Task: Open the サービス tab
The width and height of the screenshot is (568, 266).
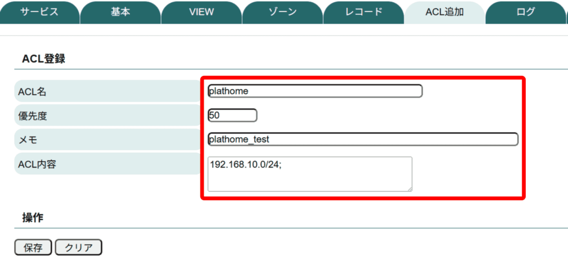Action: tap(39, 12)
